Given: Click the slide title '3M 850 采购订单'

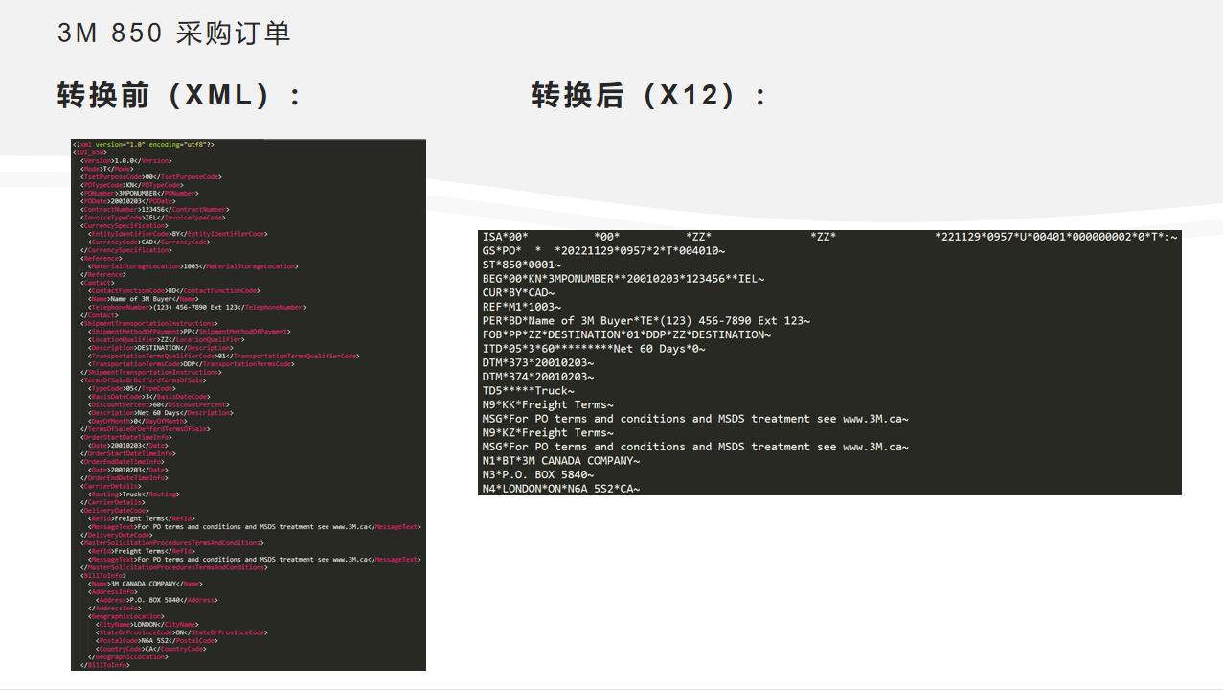Looking at the screenshot, I should (173, 34).
